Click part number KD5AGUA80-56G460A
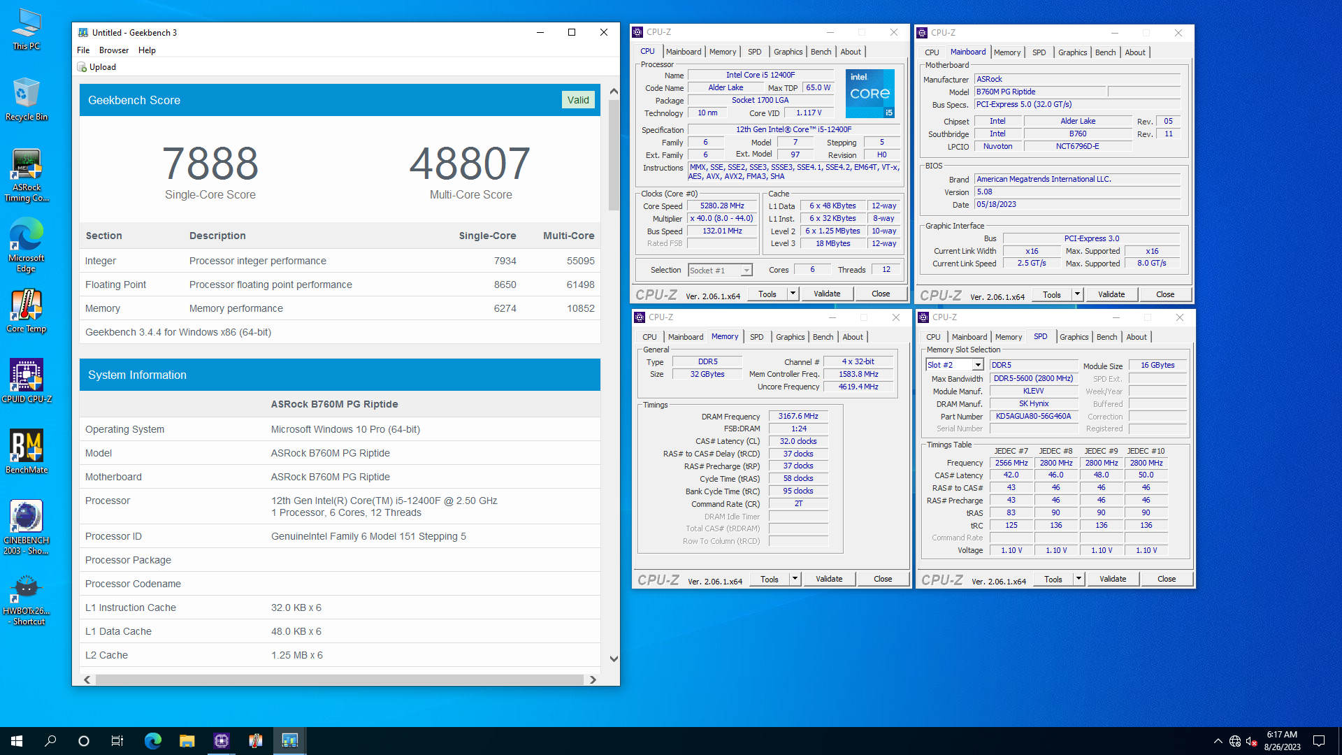This screenshot has width=1342, height=755. point(1033,416)
